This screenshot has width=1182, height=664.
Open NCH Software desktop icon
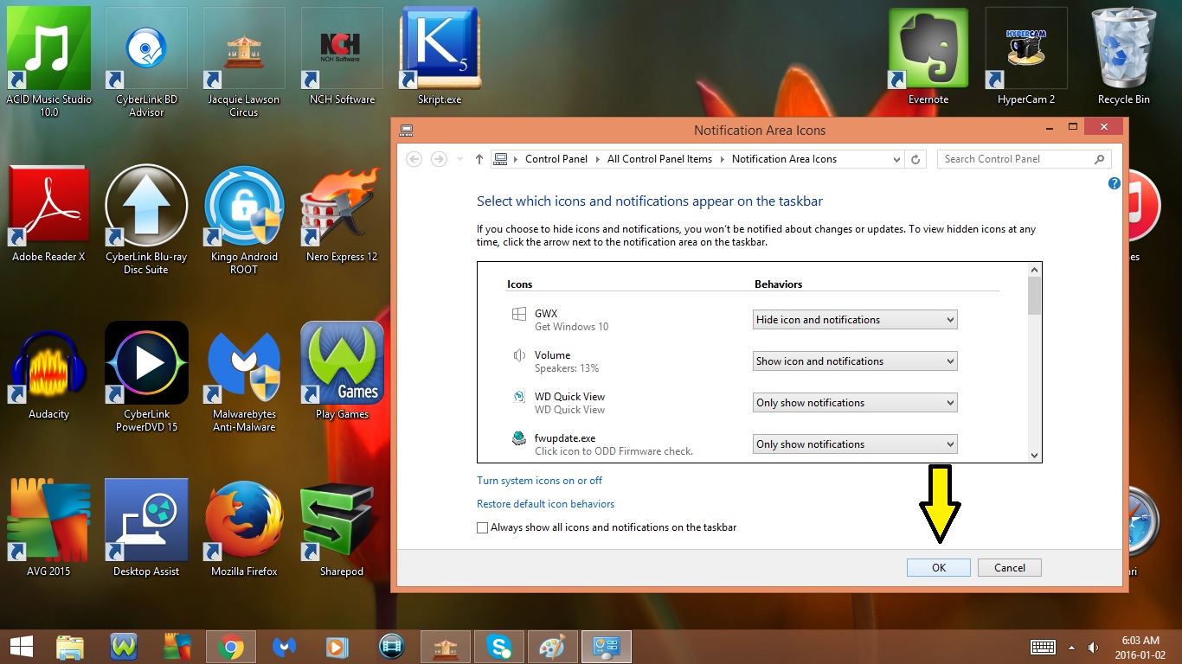pyautogui.click(x=342, y=56)
